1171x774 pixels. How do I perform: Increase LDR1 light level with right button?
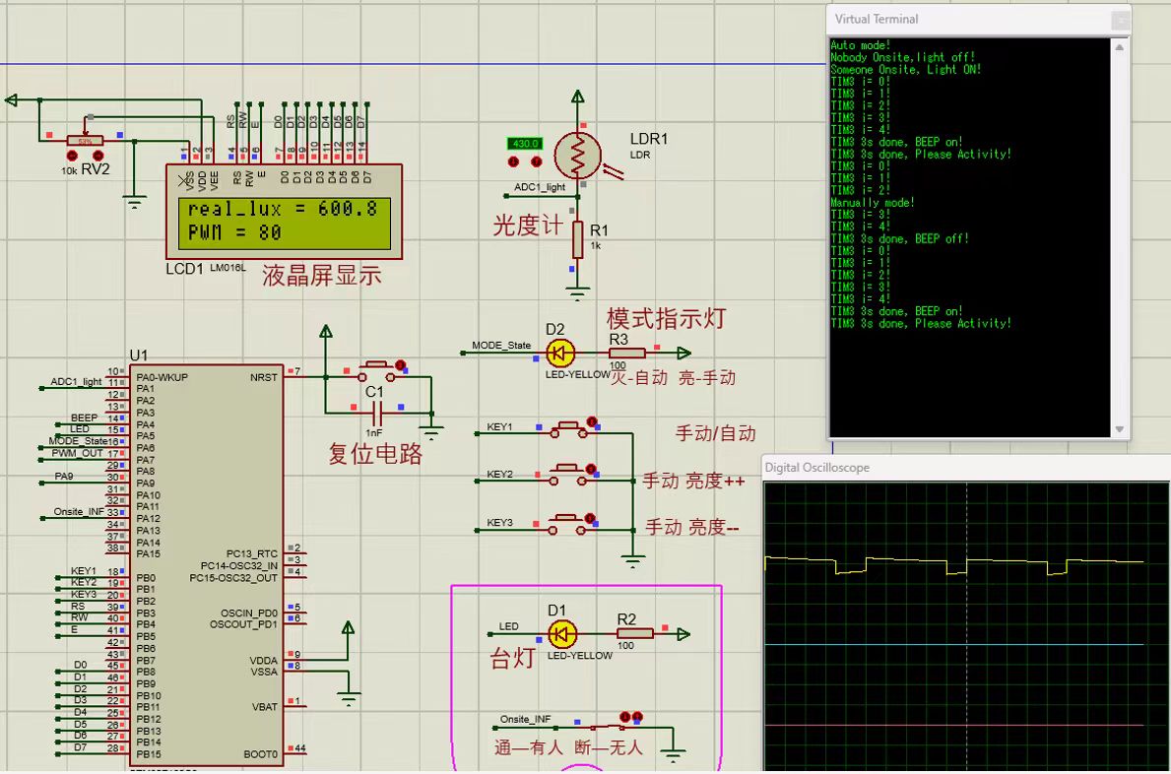tap(537, 161)
